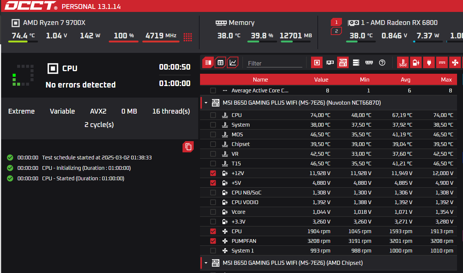Sort by the Name column header
Screen dimensions: 463x273
click(x=260, y=79)
